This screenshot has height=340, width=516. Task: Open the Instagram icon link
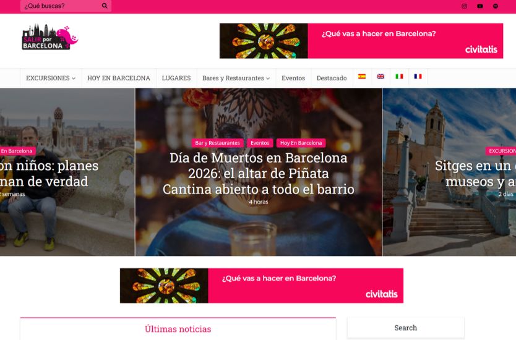tap(464, 6)
